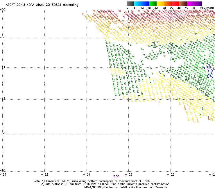Select the purple 45-50 knots legend swatch
This screenshot has height=189, width=215.
(x=198, y=3)
